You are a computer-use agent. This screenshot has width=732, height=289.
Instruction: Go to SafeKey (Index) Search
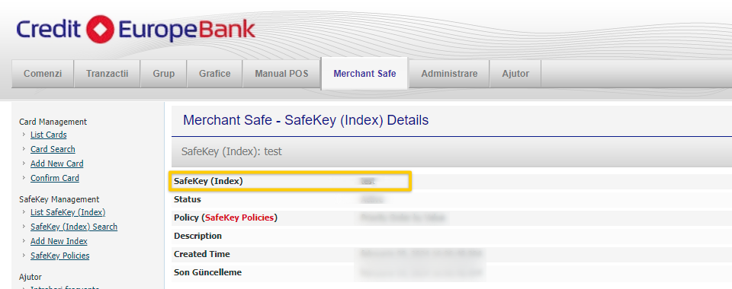click(x=74, y=227)
